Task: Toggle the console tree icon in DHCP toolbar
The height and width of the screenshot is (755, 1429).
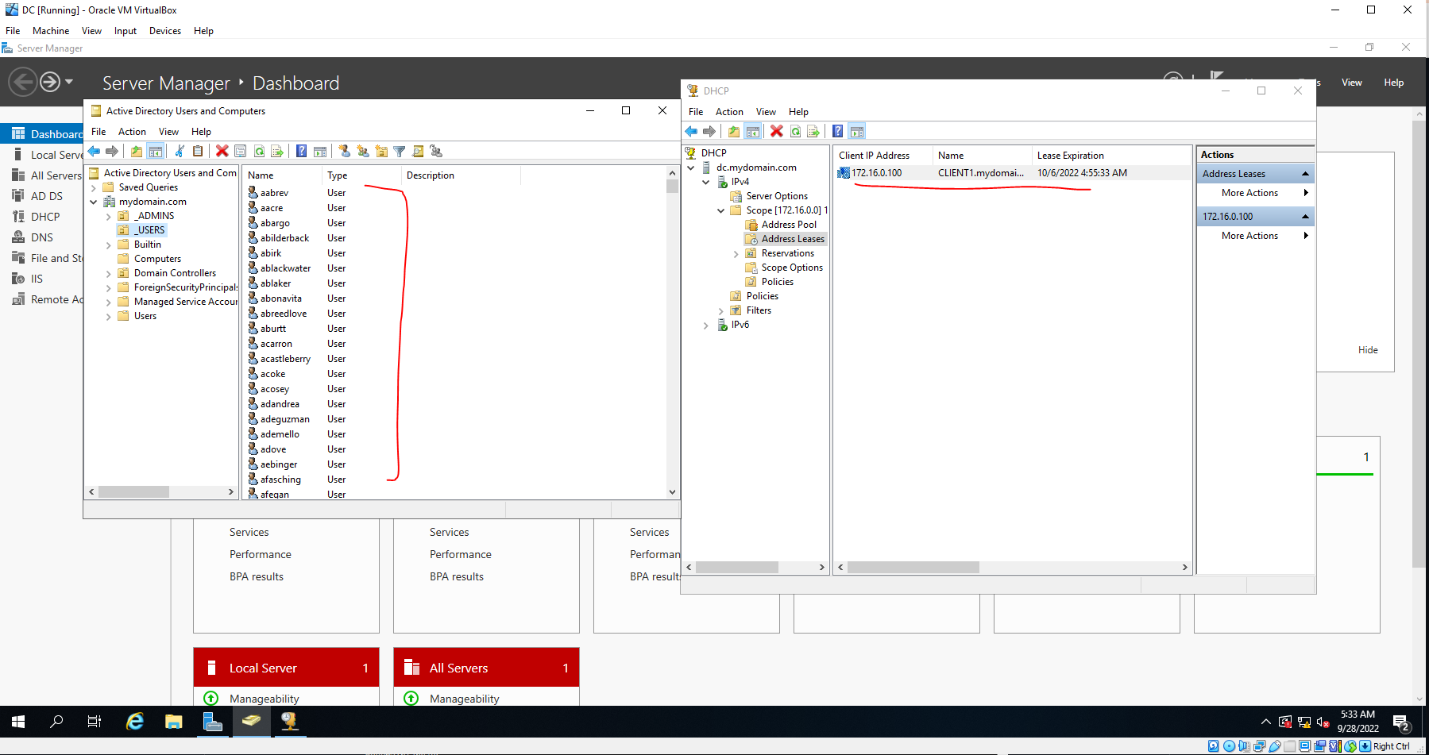Action: pos(752,132)
